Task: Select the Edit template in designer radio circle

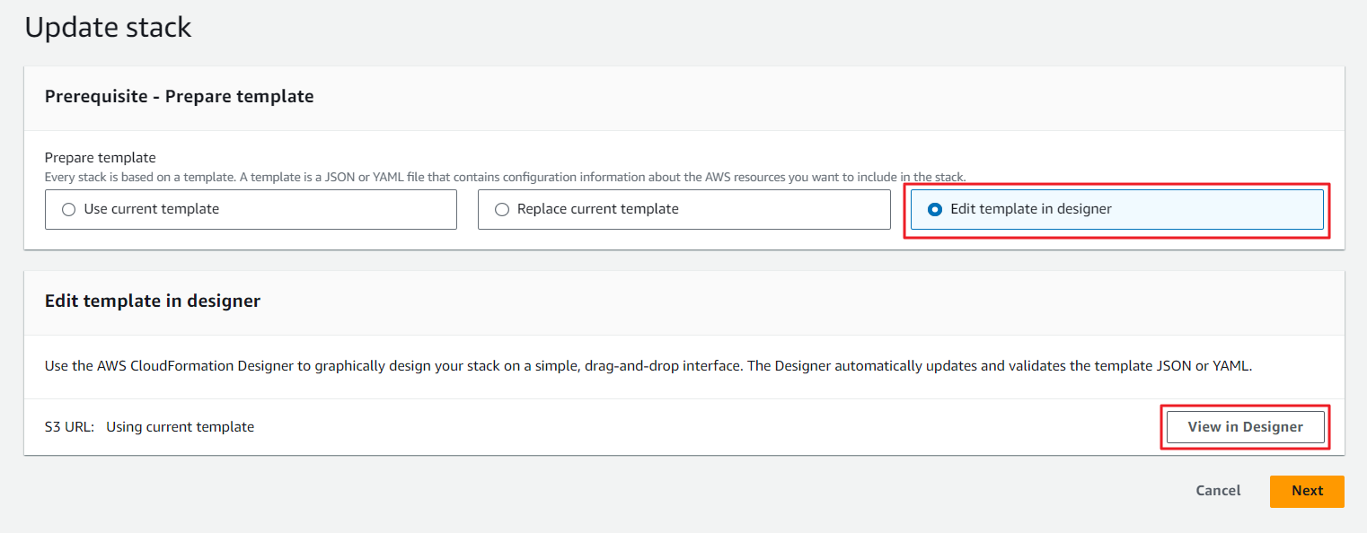Action: click(935, 209)
